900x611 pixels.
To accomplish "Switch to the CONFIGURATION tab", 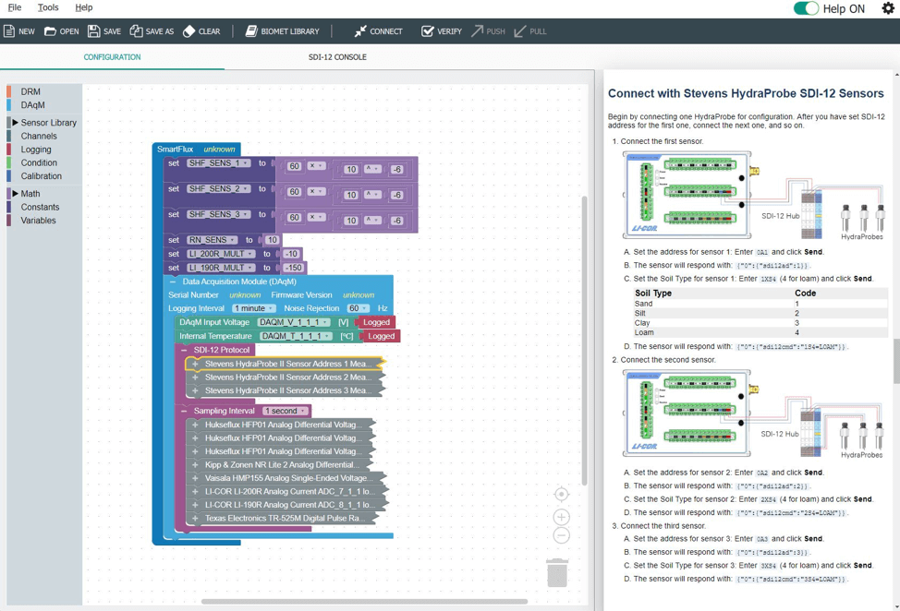I will click(112, 56).
